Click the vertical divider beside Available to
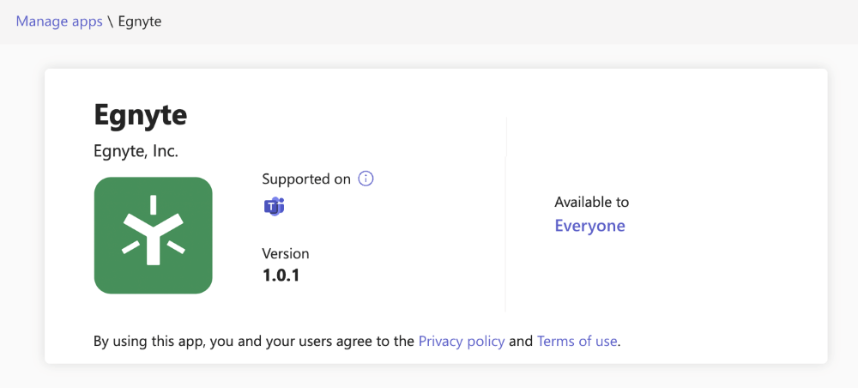858x388 pixels. tap(505, 214)
